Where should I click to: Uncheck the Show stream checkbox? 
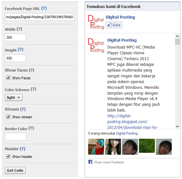(x=8, y=117)
